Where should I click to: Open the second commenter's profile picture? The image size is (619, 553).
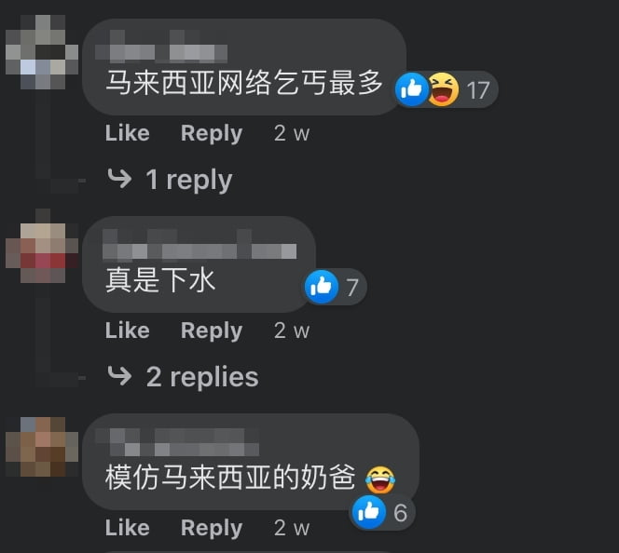tap(42, 246)
